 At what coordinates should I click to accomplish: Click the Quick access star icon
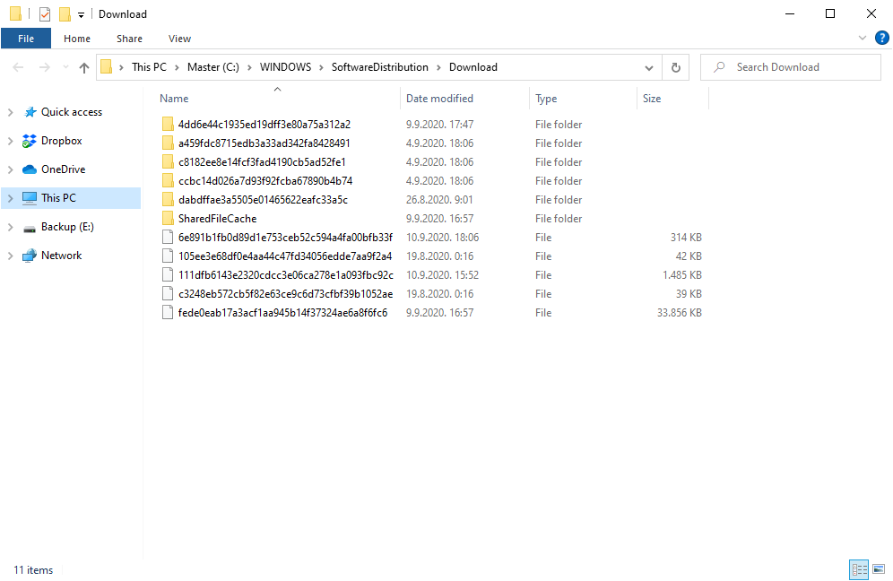click(30, 112)
